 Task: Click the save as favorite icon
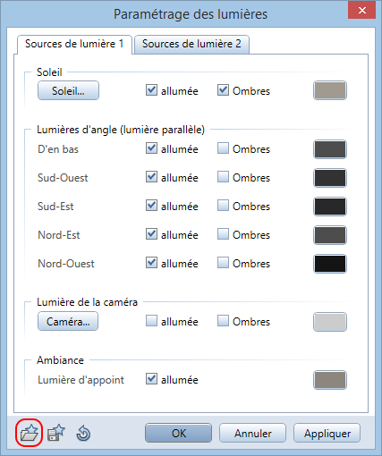point(56,433)
